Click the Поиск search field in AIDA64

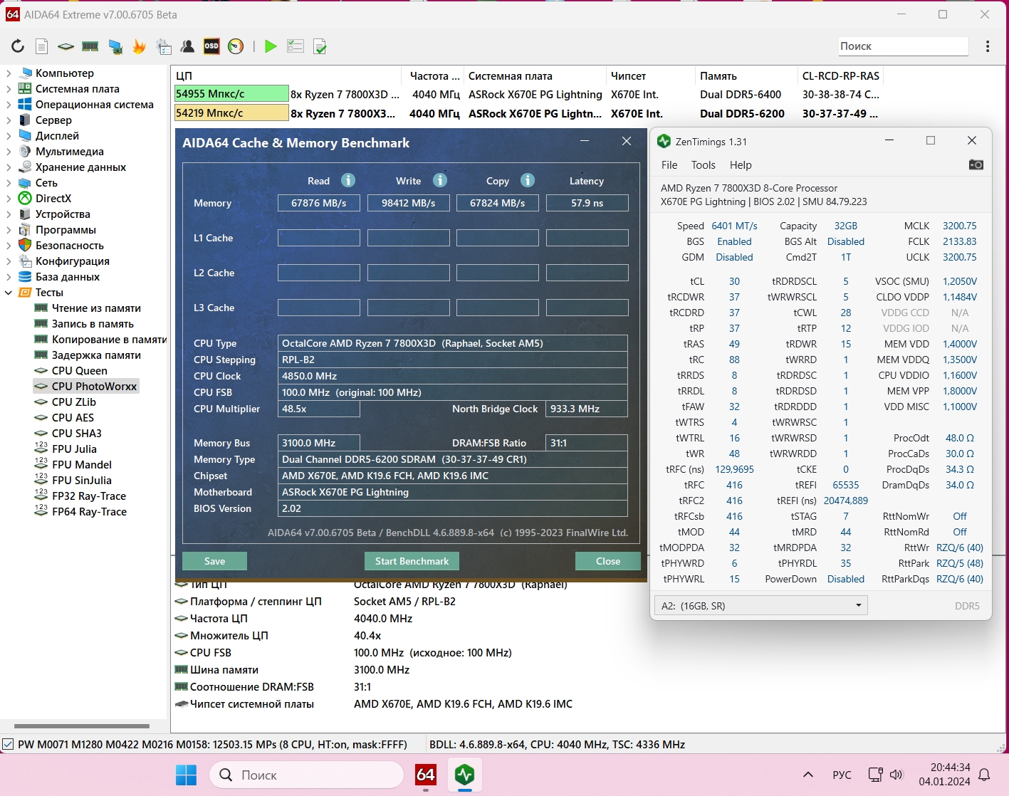(x=903, y=46)
